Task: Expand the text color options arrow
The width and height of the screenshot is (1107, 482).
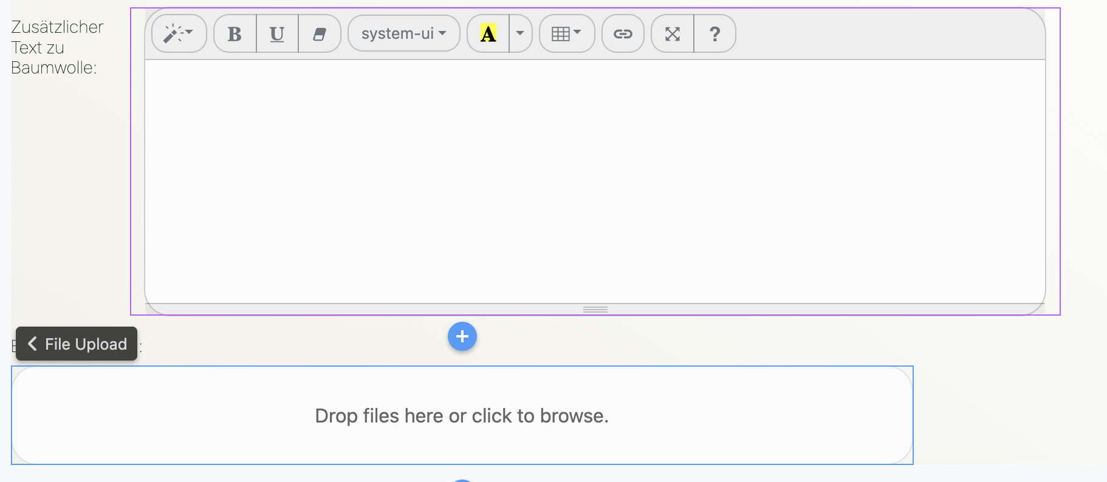Action: [521, 33]
